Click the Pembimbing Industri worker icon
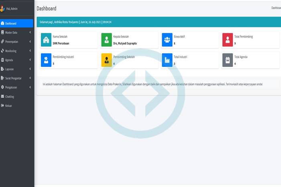The width and height of the screenshot is (281, 187). [x=46, y=60]
